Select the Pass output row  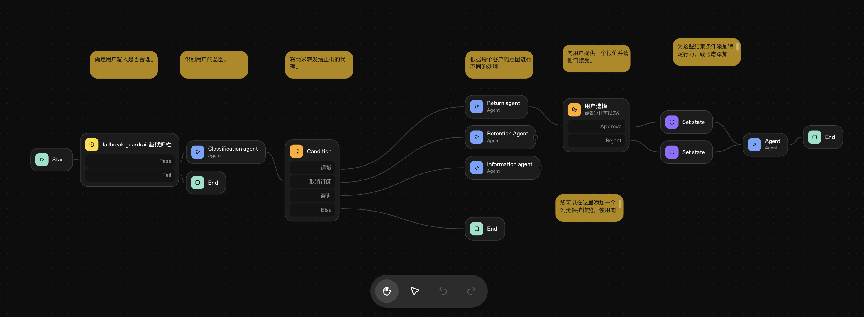[130, 161]
